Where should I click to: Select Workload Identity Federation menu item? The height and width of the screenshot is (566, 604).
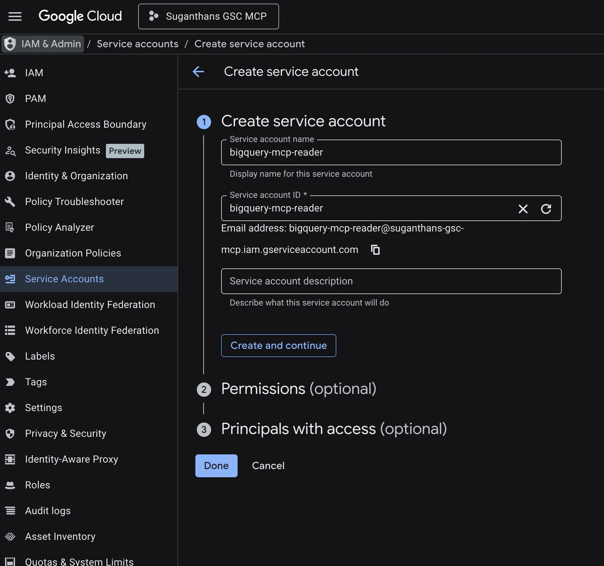[x=90, y=305]
